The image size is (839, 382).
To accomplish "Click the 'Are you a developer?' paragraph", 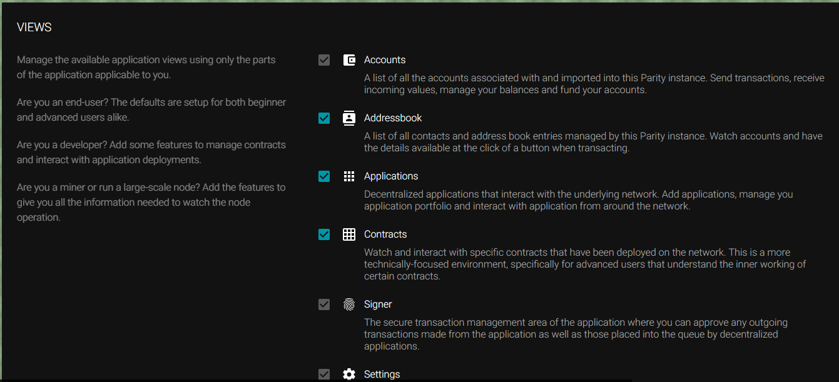I will point(151,152).
